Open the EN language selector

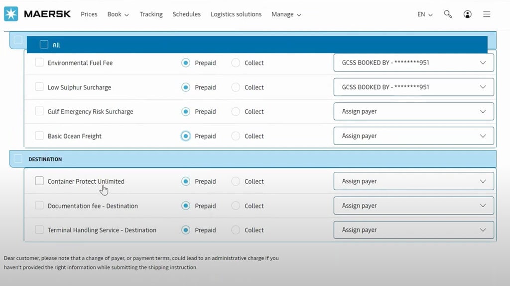click(424, 14)
